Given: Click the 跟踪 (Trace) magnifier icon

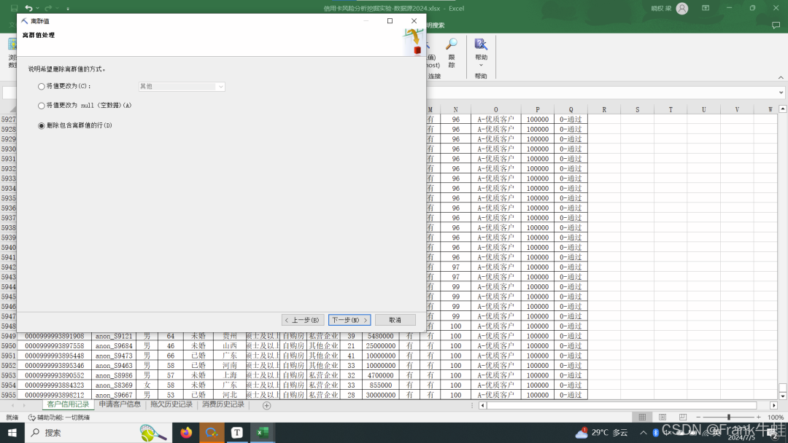Looking at the screenshot, I should pyautogui.click(x=452, y=45).
